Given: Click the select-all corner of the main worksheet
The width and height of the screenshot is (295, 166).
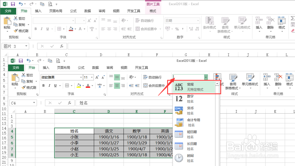Looking at the screenshot, I should (x=6, y=55).
